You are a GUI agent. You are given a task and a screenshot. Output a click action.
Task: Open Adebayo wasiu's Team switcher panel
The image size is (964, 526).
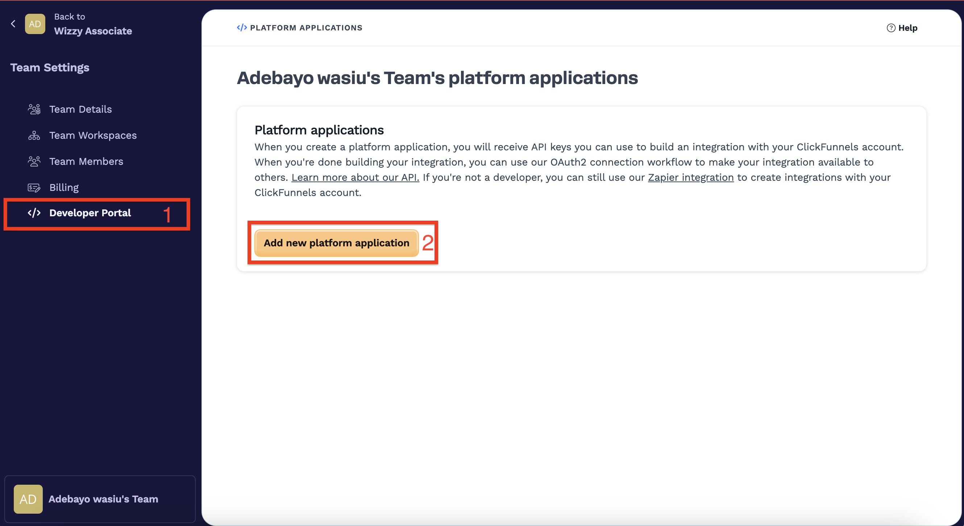[x=103, y=499]
